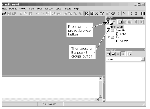This screenshot has width=150, height=109.
Task: Click the Cut scissors icon
Action: coord(21,13)
